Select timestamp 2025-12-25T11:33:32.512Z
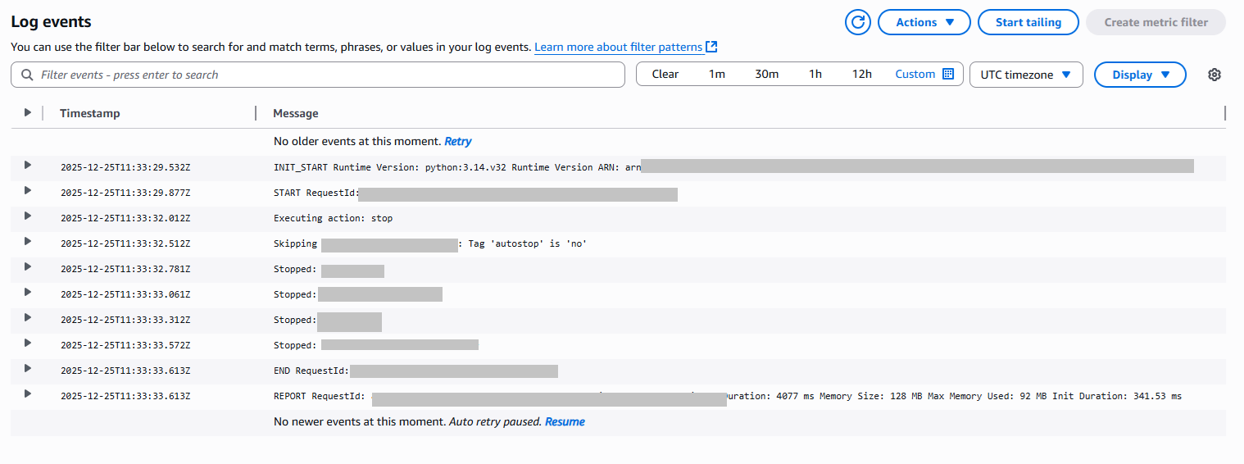Screen dimensions: 1244x464 pyautogui.click(x=125, y=243)
